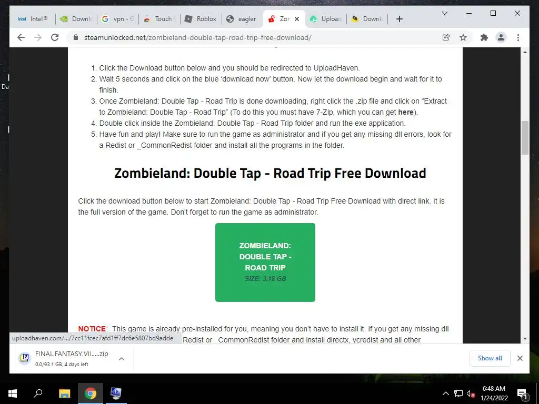
Task: Switch to the eagler tab
Action: click(243, 19)
